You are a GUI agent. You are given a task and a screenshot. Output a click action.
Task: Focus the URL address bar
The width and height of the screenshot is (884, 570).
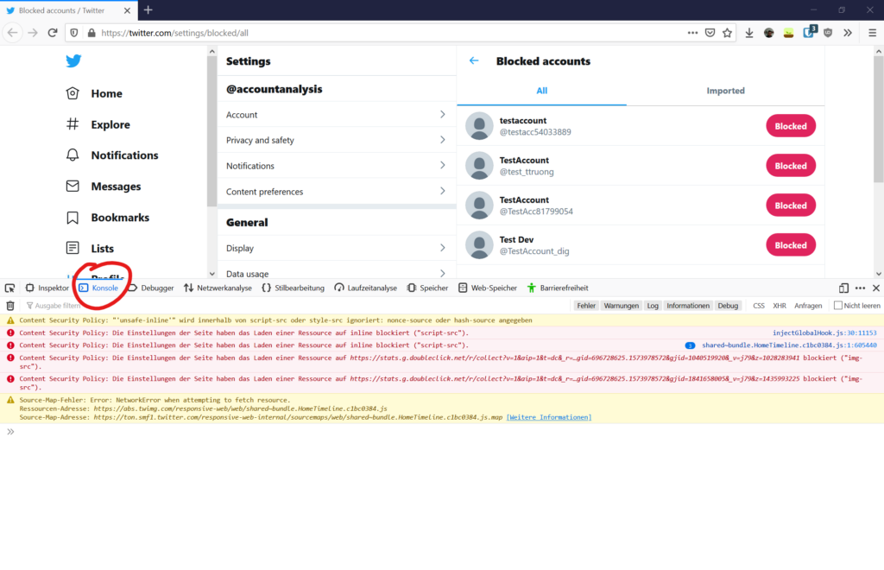click(389, 33)
